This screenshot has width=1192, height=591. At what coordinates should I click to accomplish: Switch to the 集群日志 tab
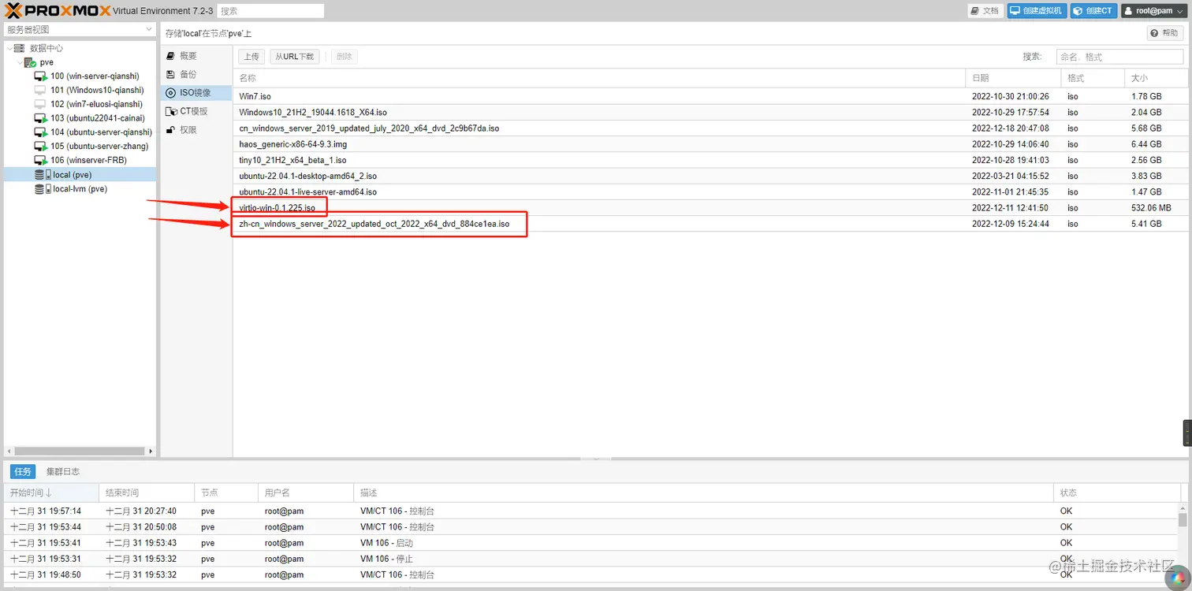pyautogui.click(x=63, y=471)
